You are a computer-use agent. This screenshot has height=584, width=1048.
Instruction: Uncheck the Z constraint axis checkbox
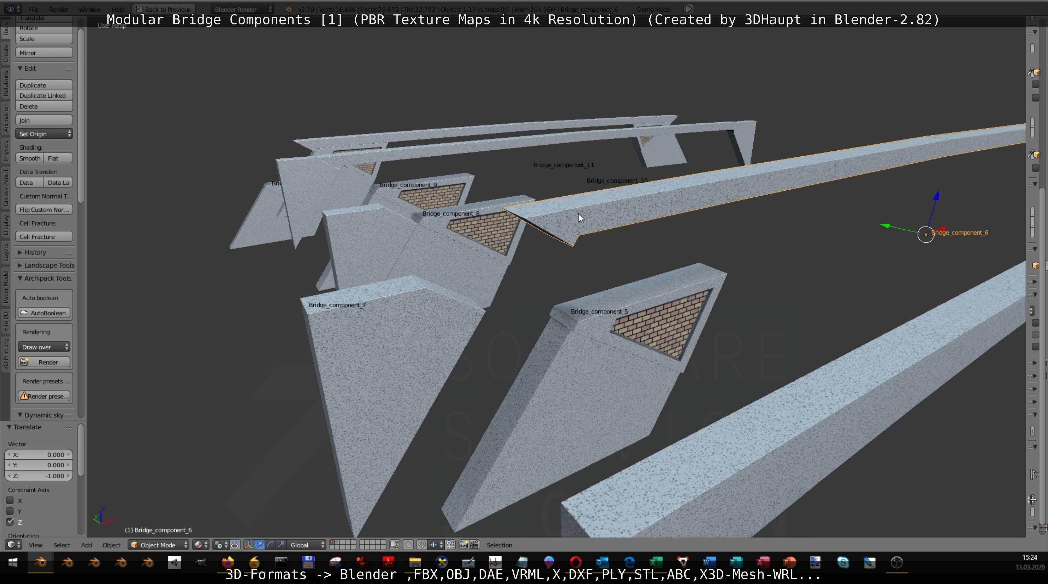point(10,522)
